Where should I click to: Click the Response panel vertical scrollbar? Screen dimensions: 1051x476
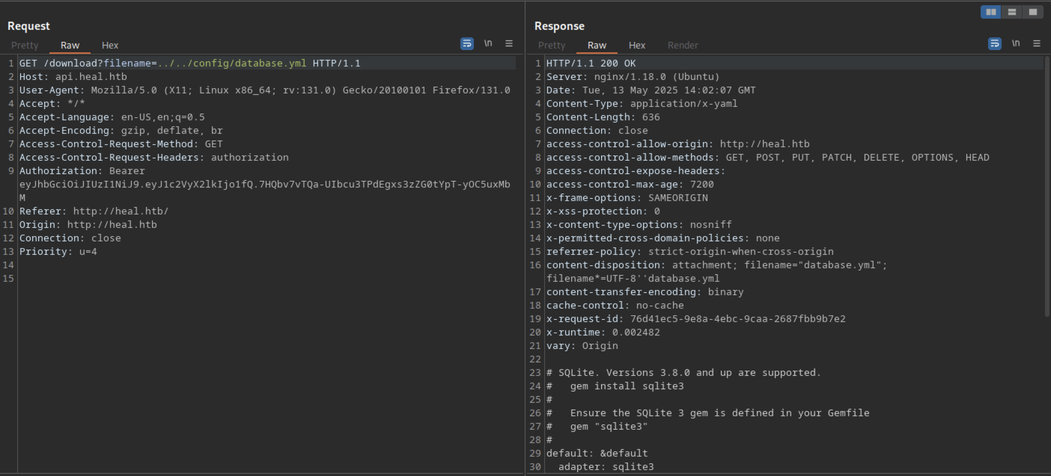[1046, 184]
